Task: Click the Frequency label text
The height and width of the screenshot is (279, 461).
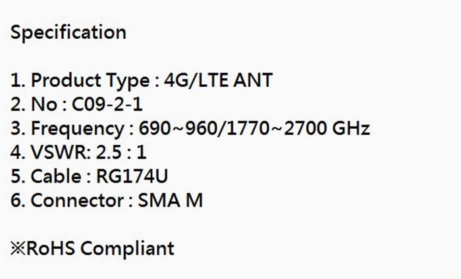Action: tap(77, 128)
